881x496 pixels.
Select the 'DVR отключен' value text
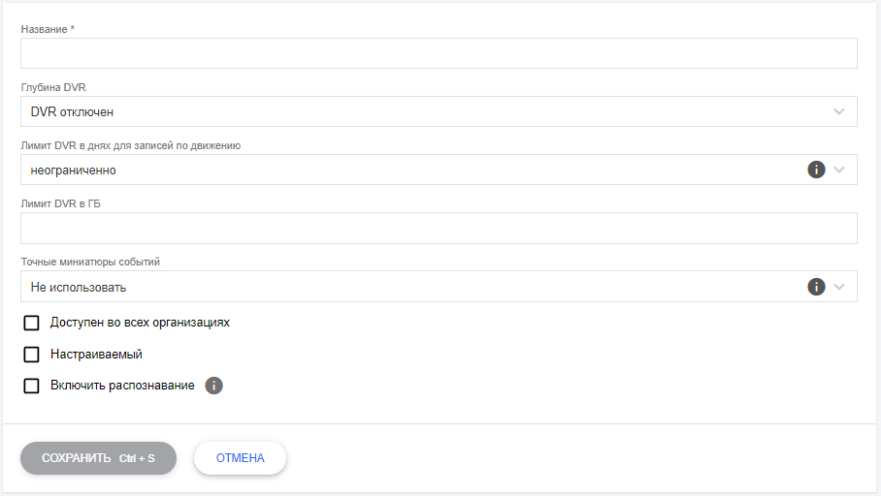coord(73,111)
